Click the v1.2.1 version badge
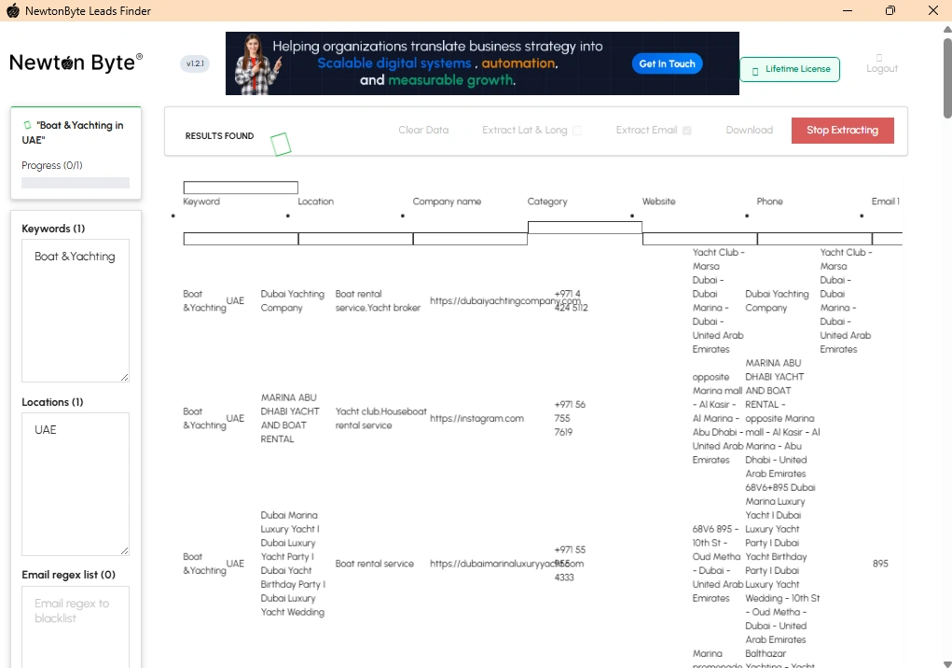952x668 pixels. click(x=195, y=63)
